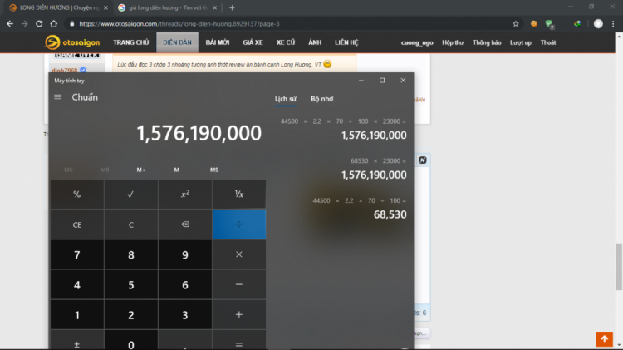The height and width of the screenshot is (350, 623).
Task: Click number 2 key
Action: pyautogui.click(x=131, y=314)
